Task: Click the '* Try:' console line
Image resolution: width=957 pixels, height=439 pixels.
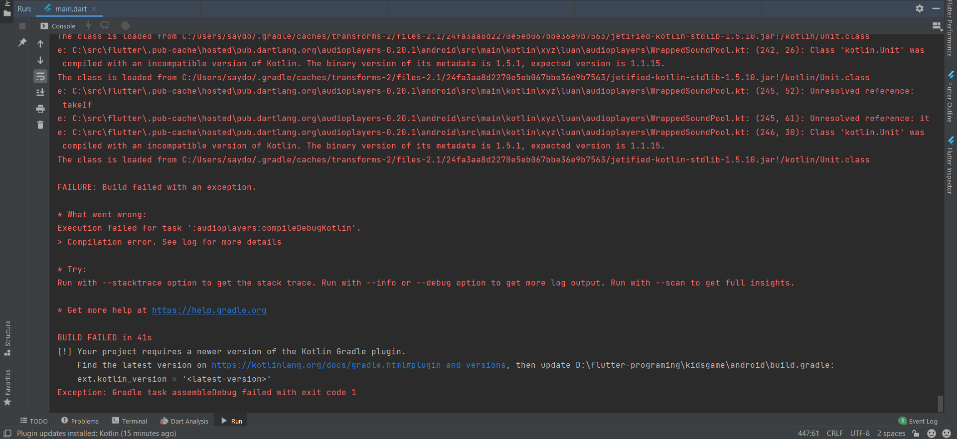Action: (x=72, y=270)
